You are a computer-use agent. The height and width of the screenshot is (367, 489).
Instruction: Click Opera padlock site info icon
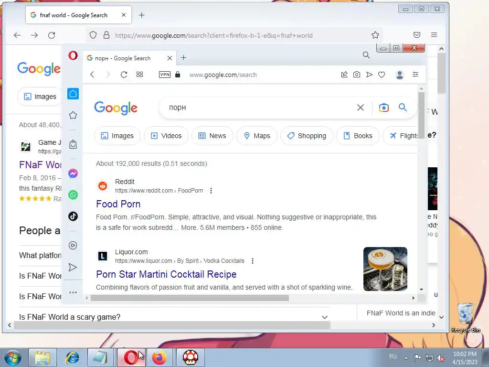(x=178, y=75)
